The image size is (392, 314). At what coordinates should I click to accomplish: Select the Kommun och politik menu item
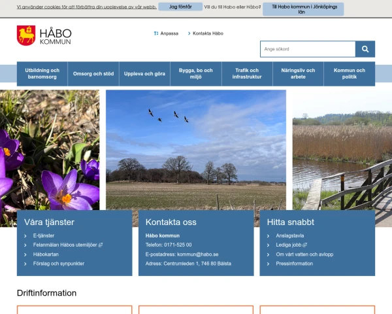coord(350,74)
